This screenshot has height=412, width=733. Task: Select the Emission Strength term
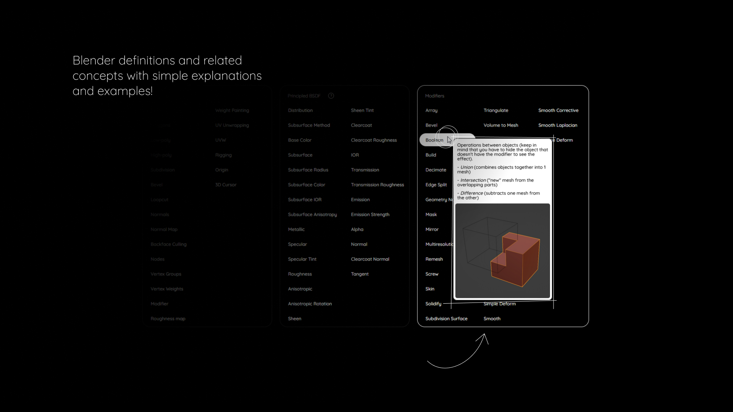[x=370, y=214]
